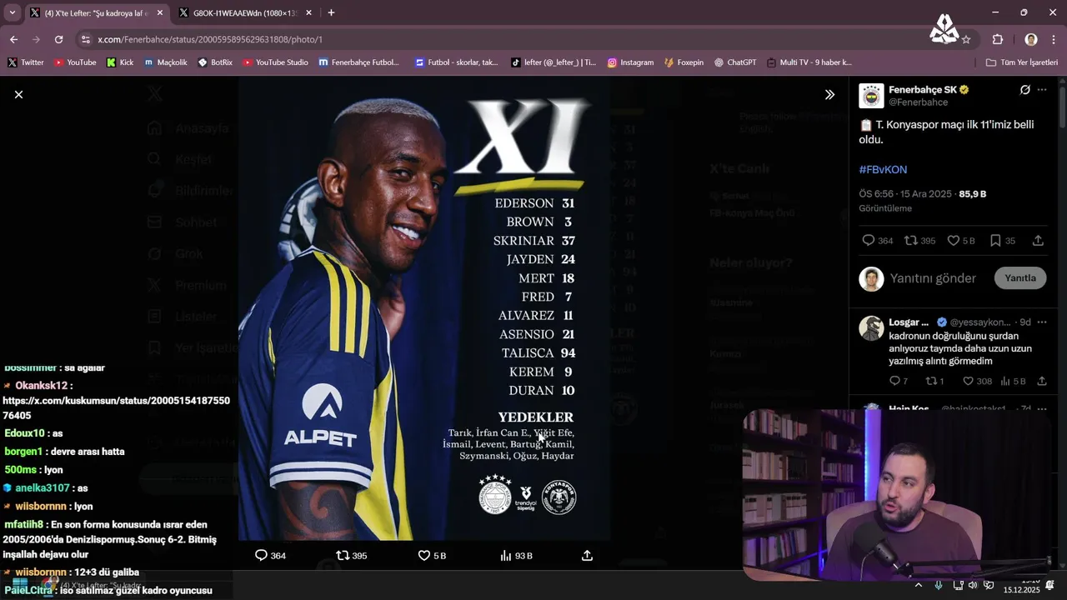Open the @Fenerbahce handle link
Screen dimensions: 1067x600
(918, 102)
